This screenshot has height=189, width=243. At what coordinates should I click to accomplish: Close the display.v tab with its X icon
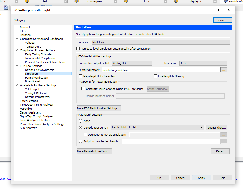215,2
